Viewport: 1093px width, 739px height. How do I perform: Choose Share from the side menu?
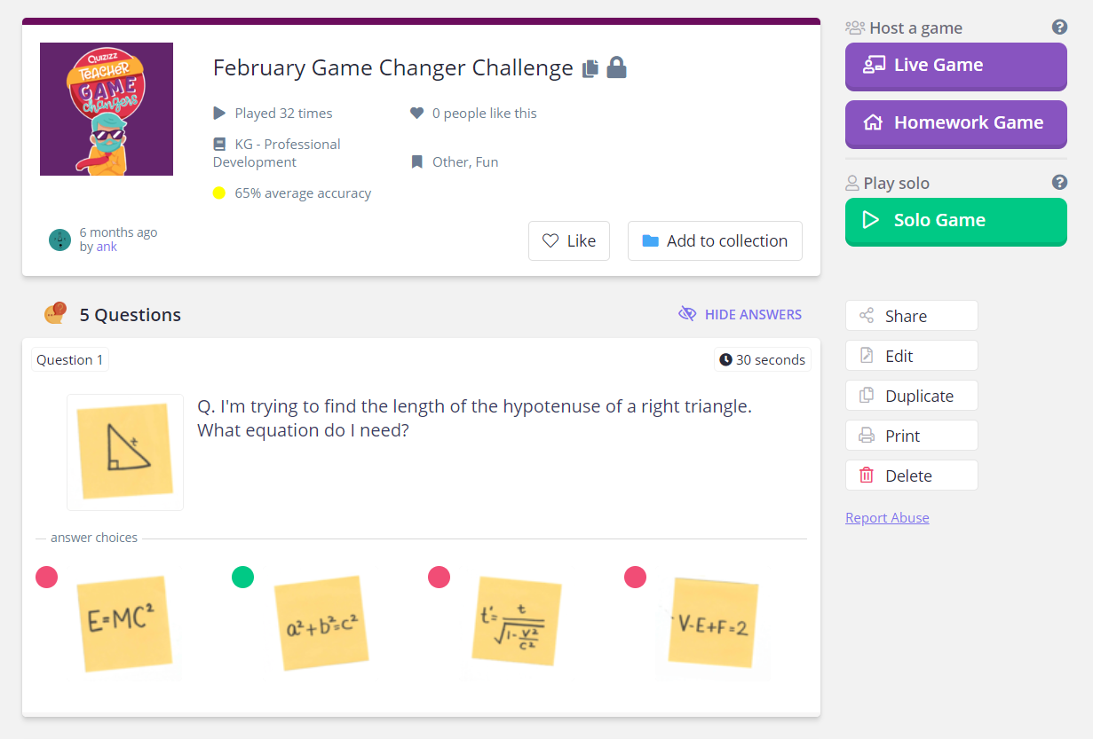click(x=912, y=316)
